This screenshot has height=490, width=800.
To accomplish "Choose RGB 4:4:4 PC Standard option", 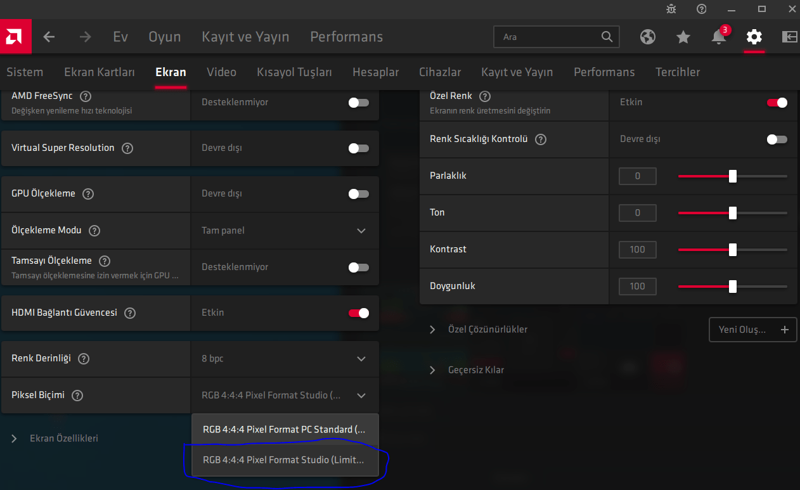I will pos(285,430).
